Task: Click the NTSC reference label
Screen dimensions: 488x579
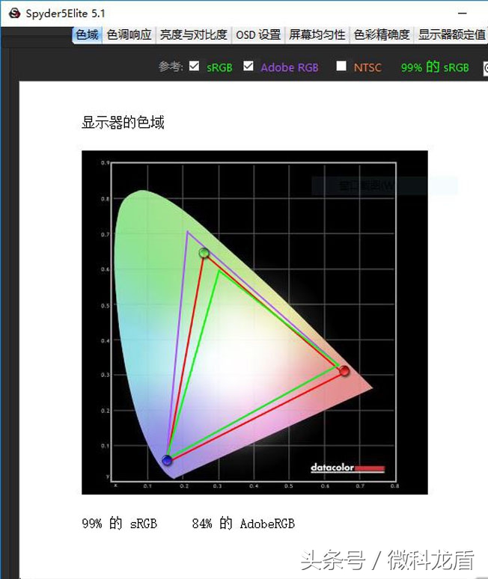Action: (x=367, y=67)
